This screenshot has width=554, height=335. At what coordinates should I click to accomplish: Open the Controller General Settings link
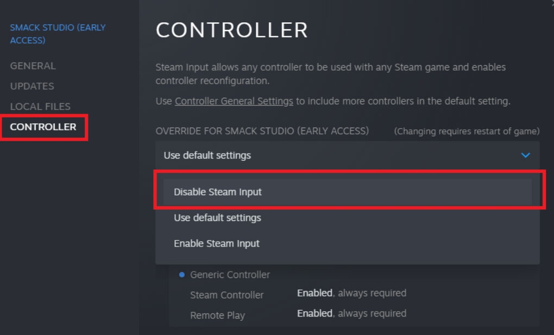point(234,101)
